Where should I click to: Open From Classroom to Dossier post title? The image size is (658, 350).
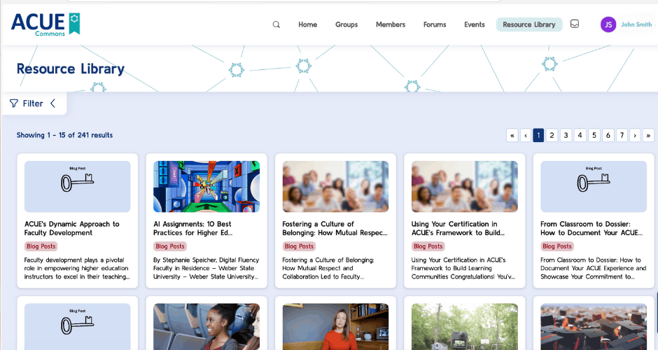coord(591,228)
